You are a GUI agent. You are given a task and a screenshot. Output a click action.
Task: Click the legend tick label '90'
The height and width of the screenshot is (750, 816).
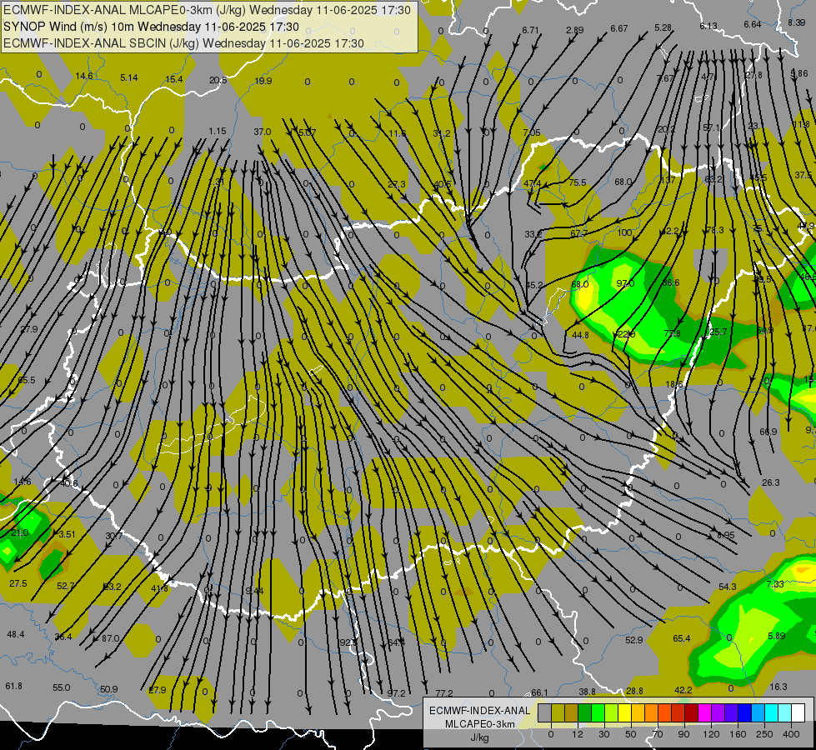683,734
